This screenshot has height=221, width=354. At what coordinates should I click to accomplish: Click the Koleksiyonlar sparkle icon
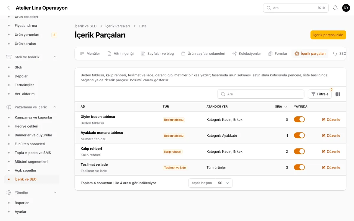pos(235,54)
